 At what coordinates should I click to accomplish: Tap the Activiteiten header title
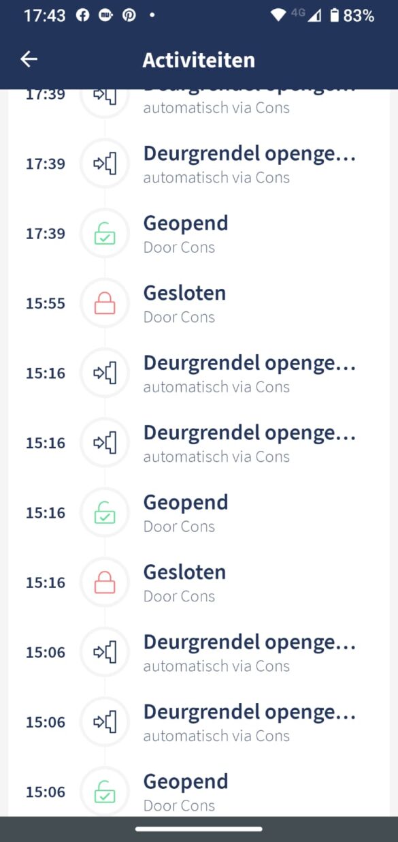tap(199, 60)
